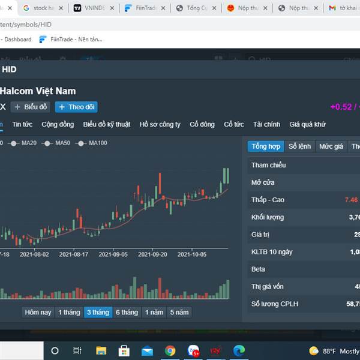Screen dimensions: 360x360
Task: Toggle the MA20 moving average line
Action: (23, 143)
